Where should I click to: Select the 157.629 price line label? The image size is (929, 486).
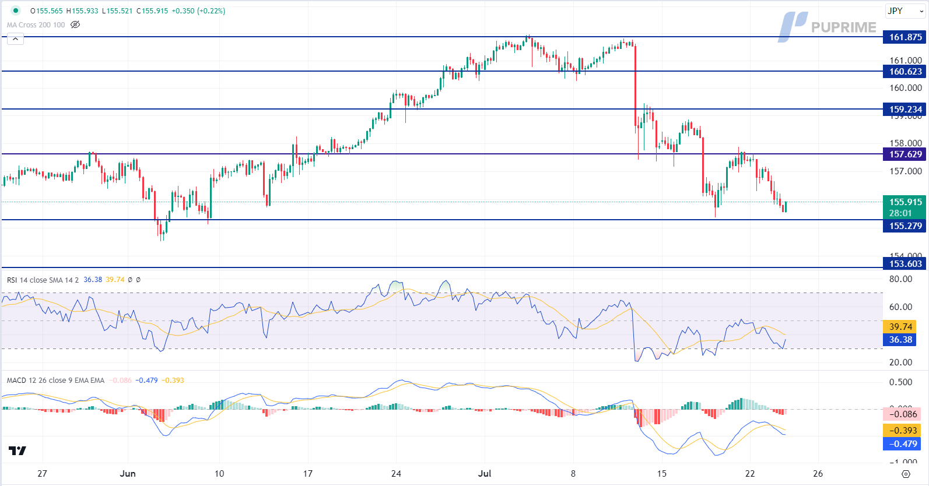pos(905,154)
